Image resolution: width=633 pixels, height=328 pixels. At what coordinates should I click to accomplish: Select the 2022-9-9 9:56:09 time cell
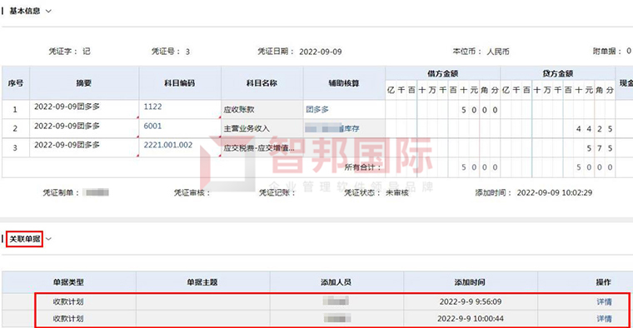[x=471, y=301]
